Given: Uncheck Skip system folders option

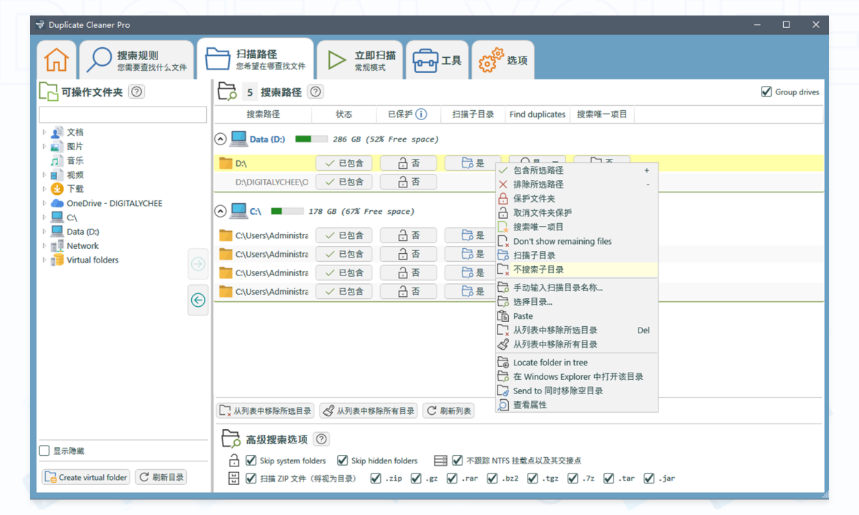Looking at the screenshot, I should click(x=251, y=460).
